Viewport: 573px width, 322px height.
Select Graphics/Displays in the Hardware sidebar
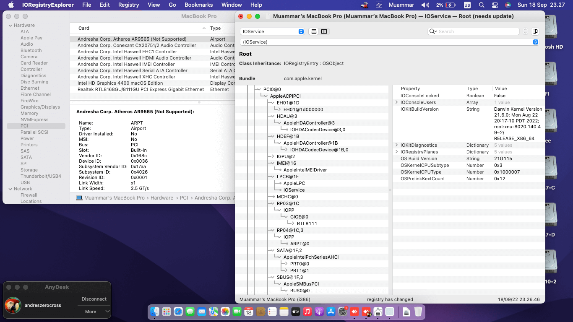point(40,107)
